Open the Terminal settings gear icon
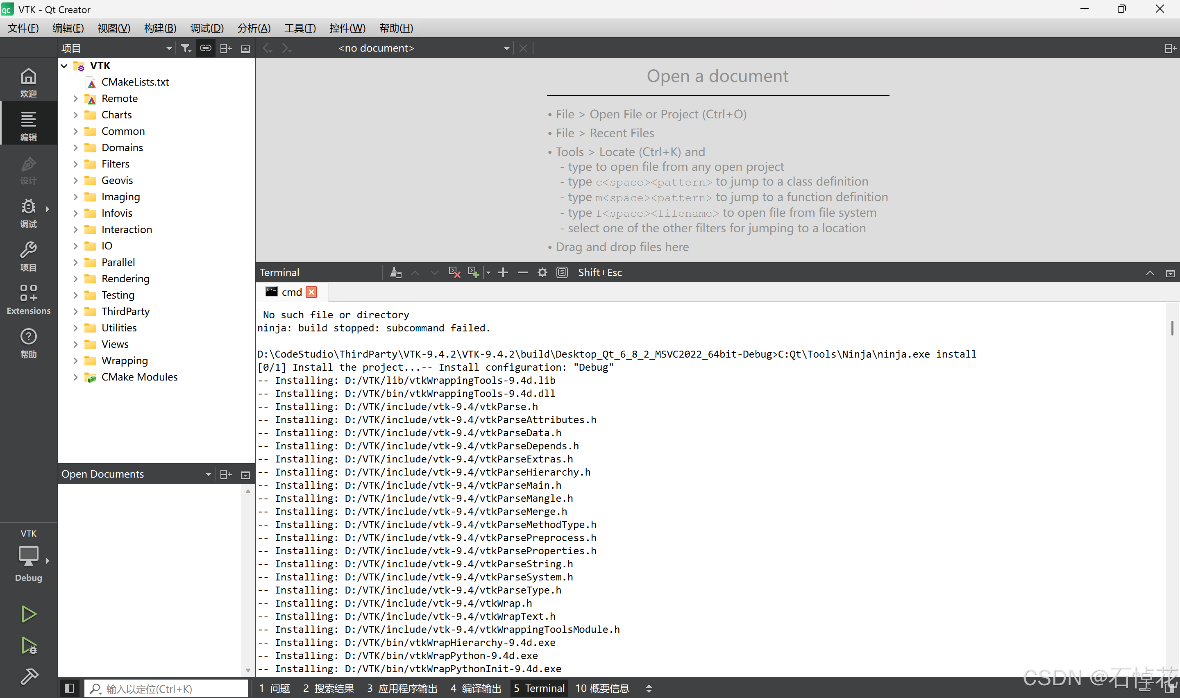 tap(542, 272)
